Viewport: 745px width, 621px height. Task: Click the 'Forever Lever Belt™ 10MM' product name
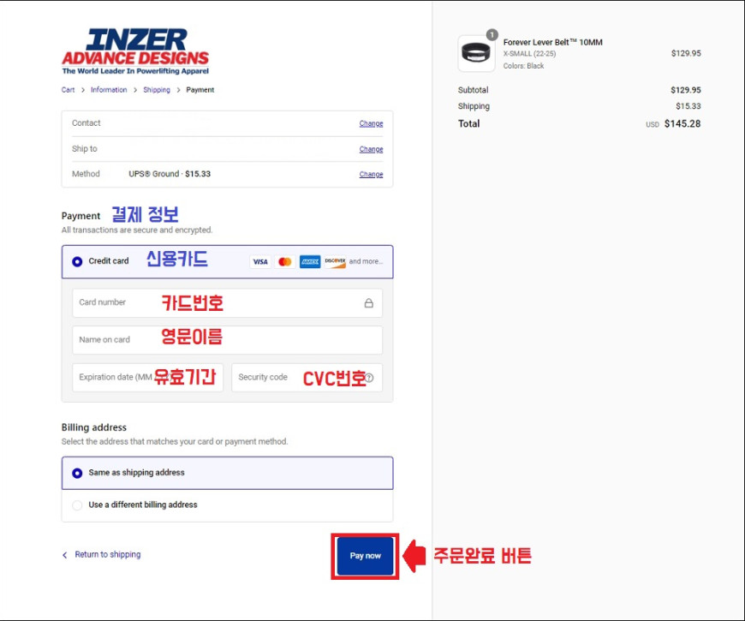552,42
